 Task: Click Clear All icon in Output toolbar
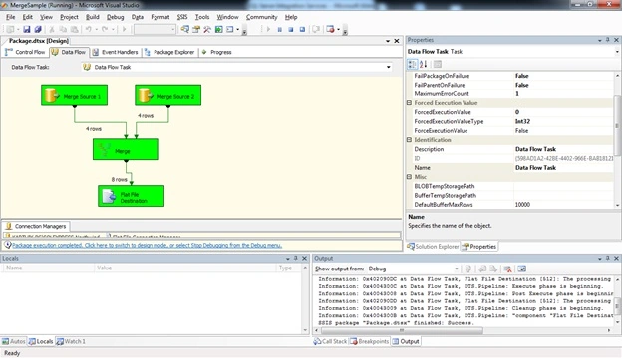(507, 268)
